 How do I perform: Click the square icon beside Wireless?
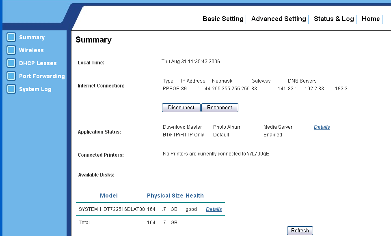(x=11, y=50)
